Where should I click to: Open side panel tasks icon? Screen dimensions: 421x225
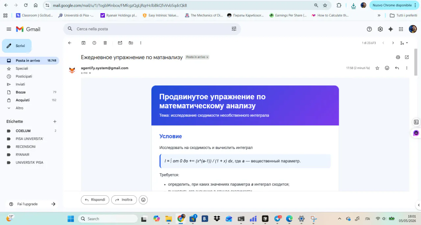tap(416, 122)
